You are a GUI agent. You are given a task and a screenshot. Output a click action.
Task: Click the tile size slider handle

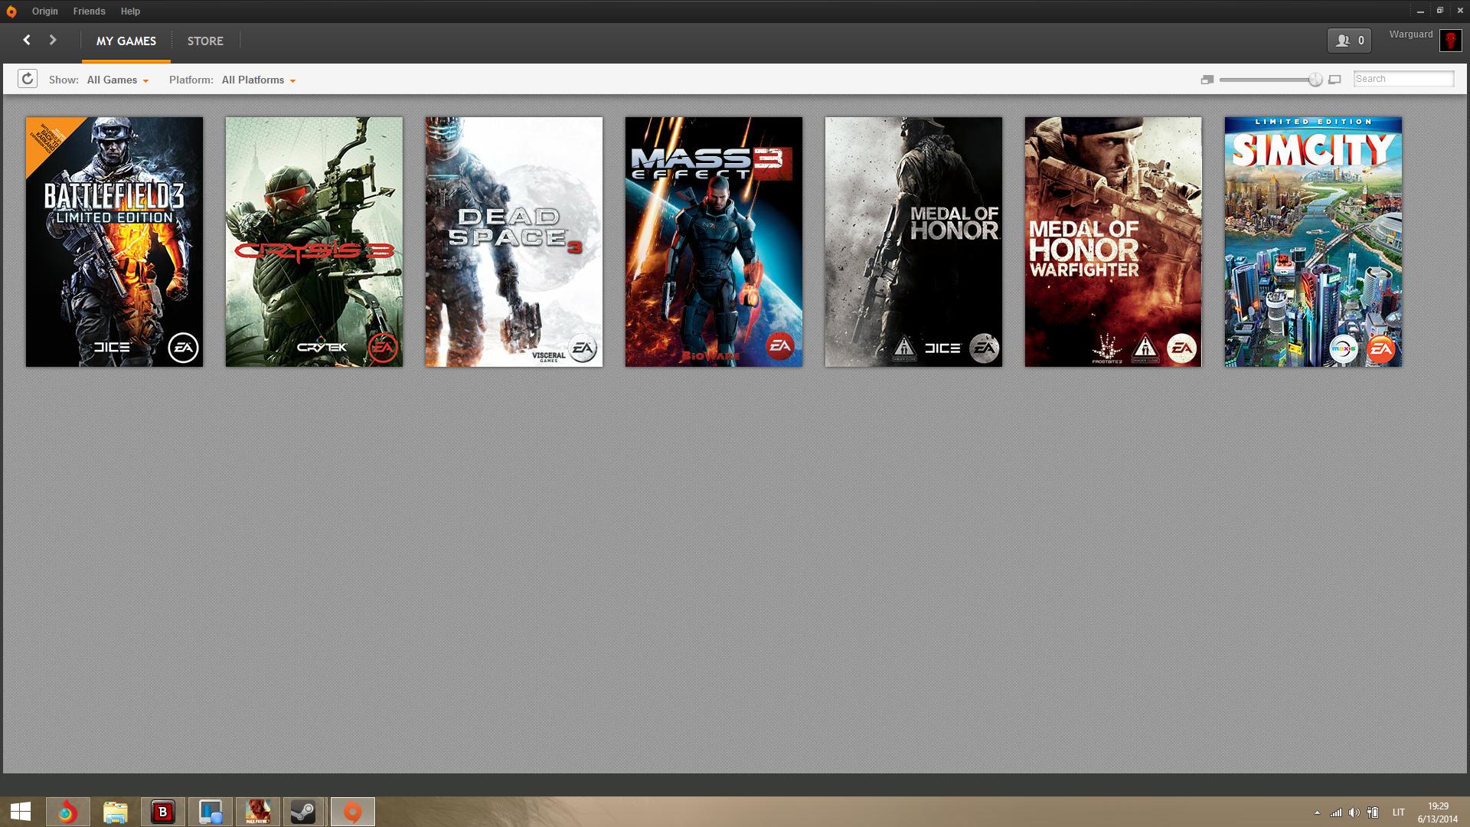pos(1315,80)
